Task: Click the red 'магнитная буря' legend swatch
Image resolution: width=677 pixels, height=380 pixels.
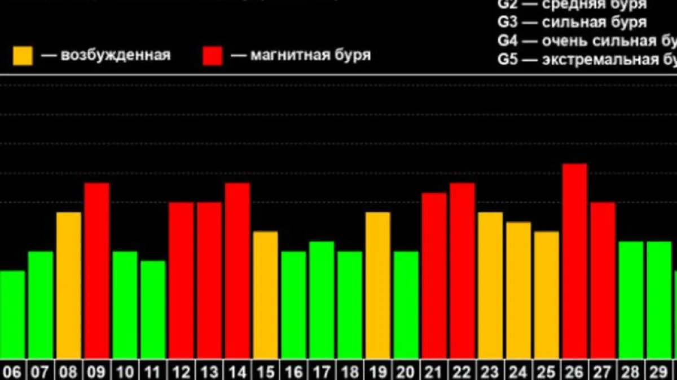Action: coord(213,56)
